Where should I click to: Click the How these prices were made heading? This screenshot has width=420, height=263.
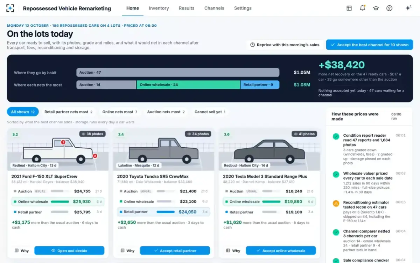coord(355,116)
